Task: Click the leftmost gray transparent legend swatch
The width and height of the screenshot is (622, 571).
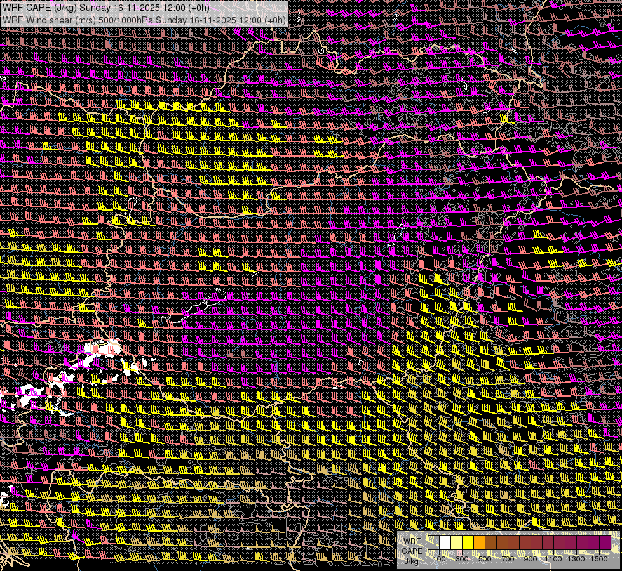Action: [x=433, y=543]
